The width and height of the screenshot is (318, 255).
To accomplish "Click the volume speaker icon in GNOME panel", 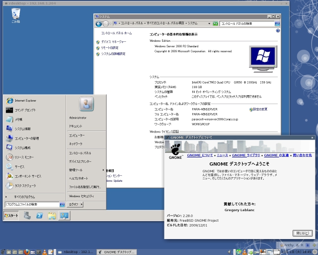I will coord(230,252).
